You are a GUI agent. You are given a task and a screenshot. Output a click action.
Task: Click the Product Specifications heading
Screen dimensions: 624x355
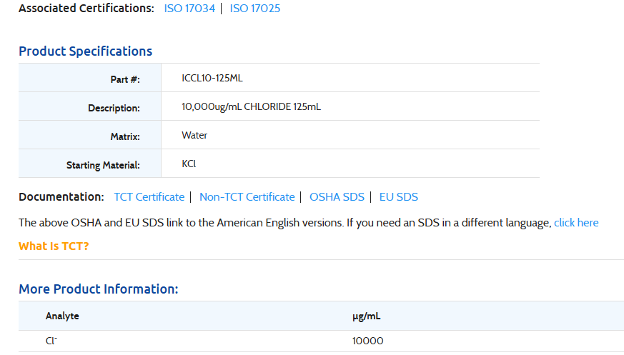coord(85,51)
